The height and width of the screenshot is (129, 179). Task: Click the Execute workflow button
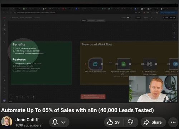91,96
